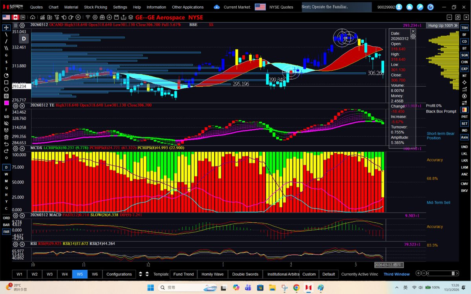Screen dimensions: 471x294
Task: Open the Other Applications menu
Action: coord(188,7)
